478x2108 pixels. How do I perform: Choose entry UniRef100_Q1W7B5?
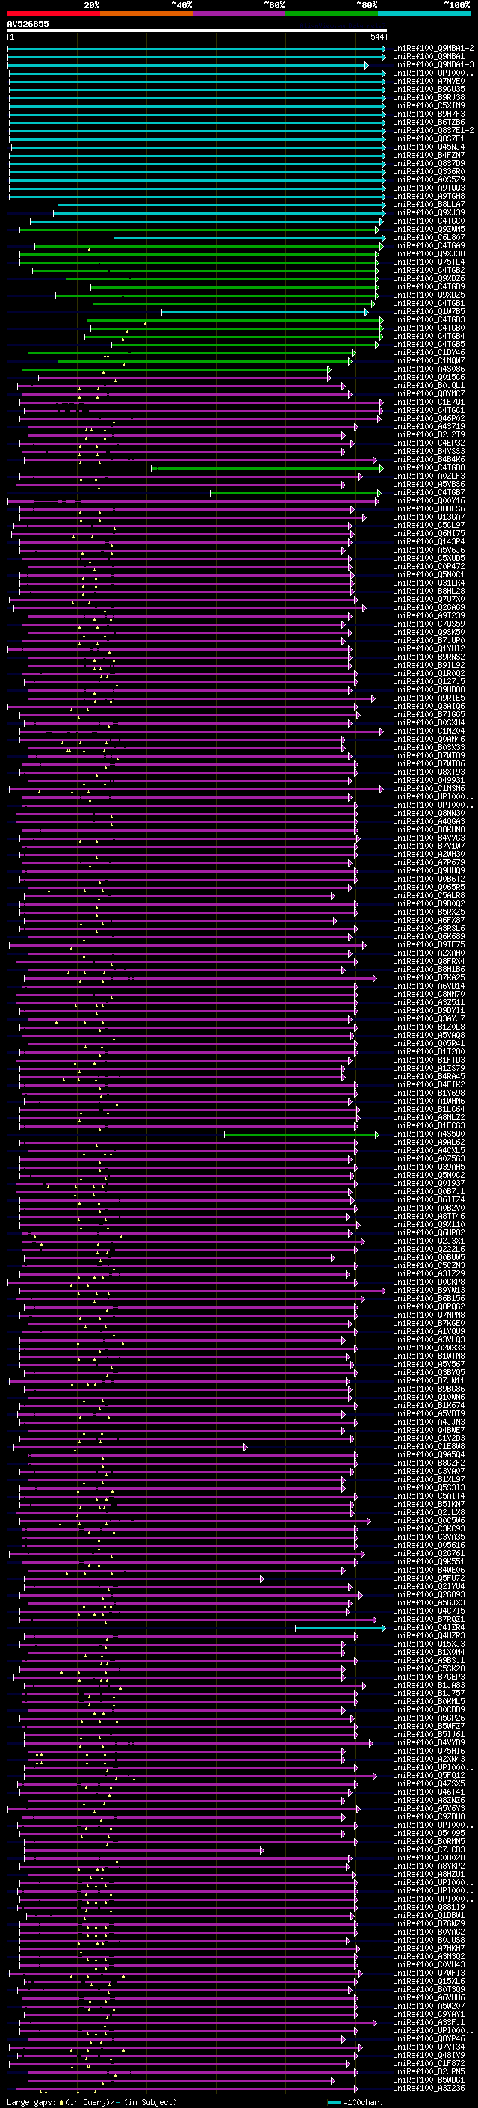click(429, 312)
